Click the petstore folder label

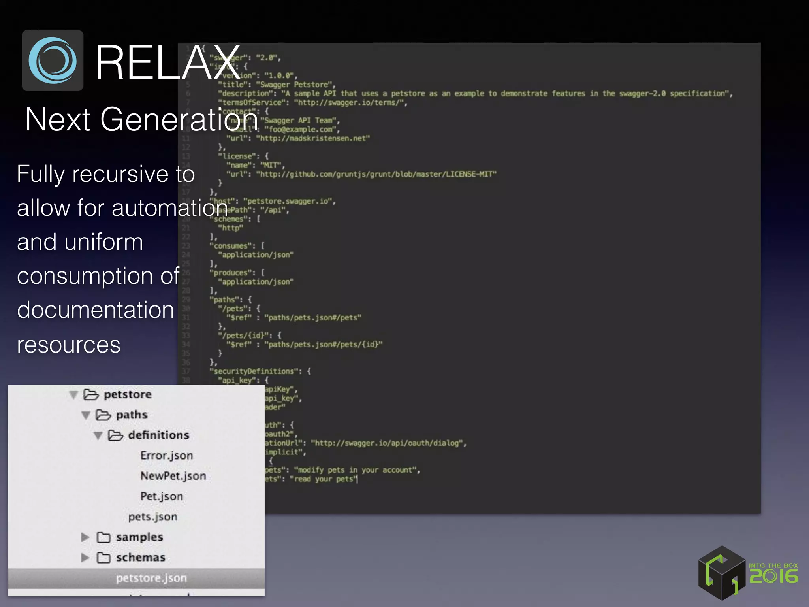[x=128, y=394]
